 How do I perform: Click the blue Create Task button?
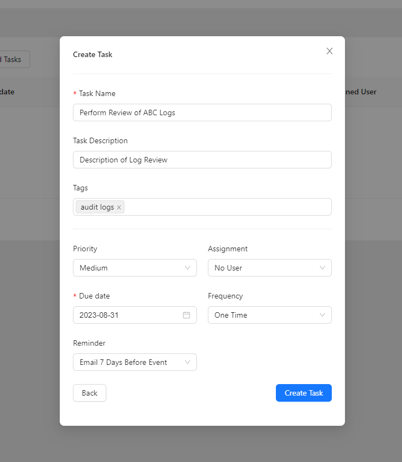[303, 393]
